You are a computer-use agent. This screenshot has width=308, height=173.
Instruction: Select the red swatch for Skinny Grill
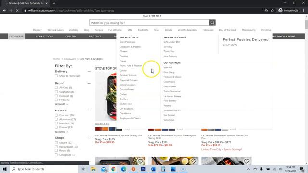[98, 129]
